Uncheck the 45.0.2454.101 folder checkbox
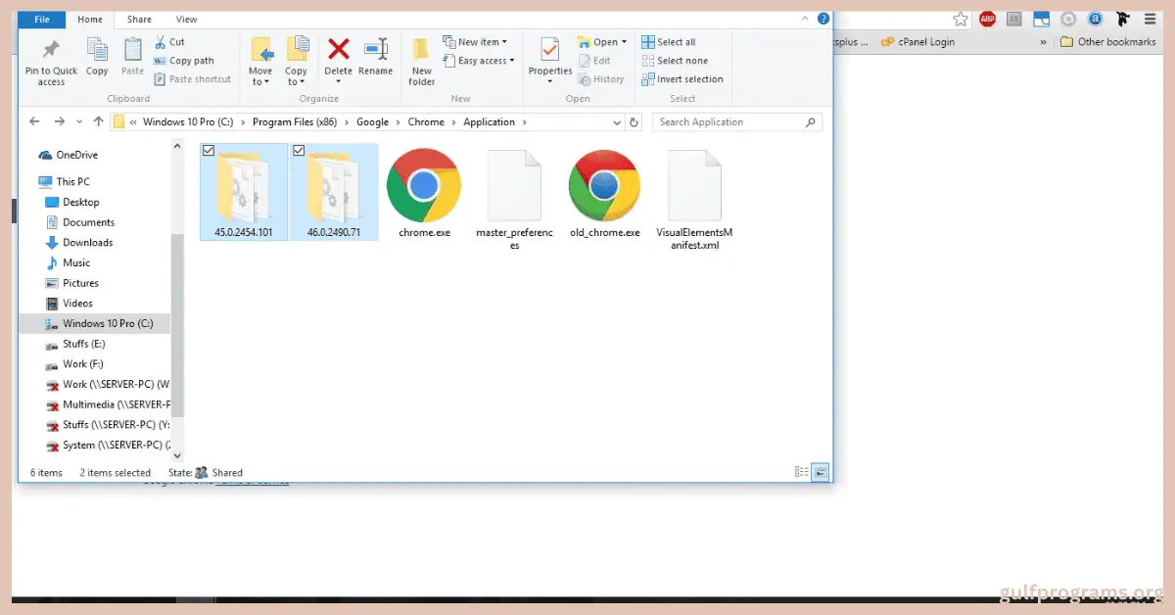Screen dimensions: 1175x615 [208, 151]
